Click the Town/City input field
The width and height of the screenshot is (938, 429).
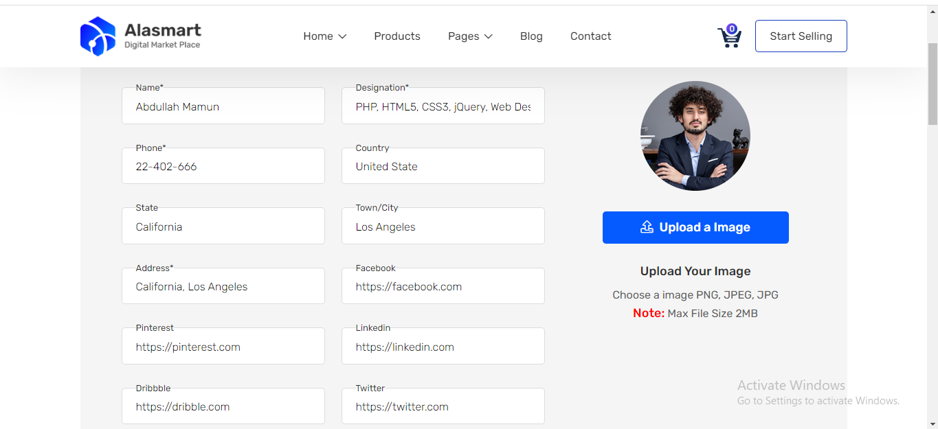(x=443, y=227)
